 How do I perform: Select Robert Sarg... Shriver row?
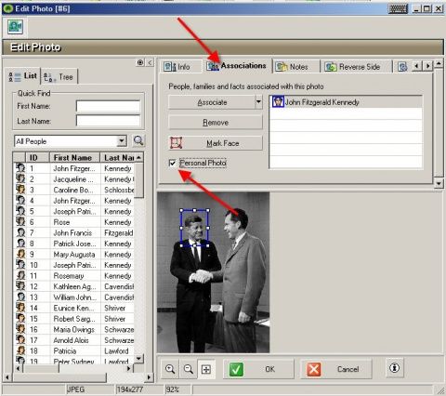(74, 319)
